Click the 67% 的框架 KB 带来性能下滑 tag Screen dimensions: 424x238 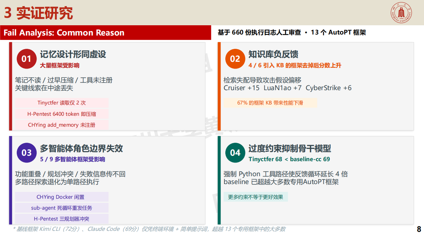pos(270,103)
